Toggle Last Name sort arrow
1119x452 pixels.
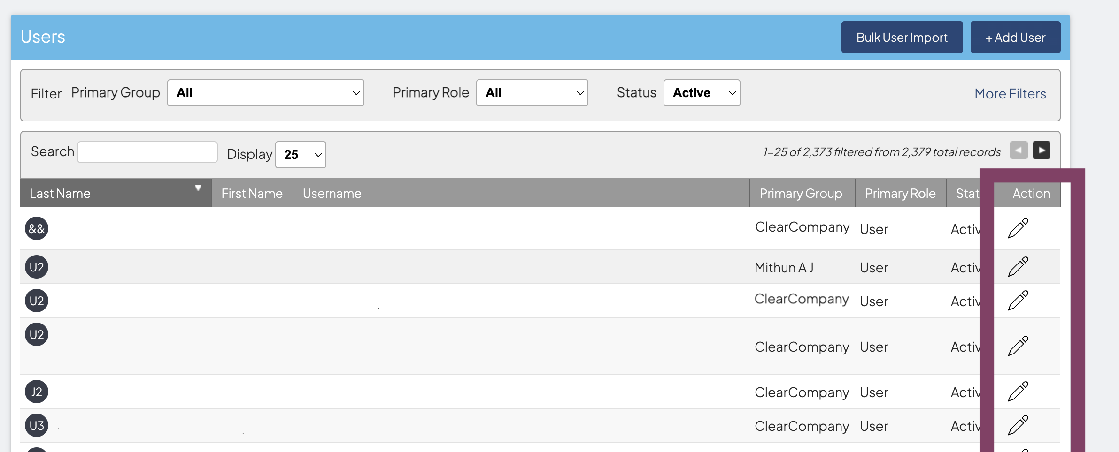(198, 188)
